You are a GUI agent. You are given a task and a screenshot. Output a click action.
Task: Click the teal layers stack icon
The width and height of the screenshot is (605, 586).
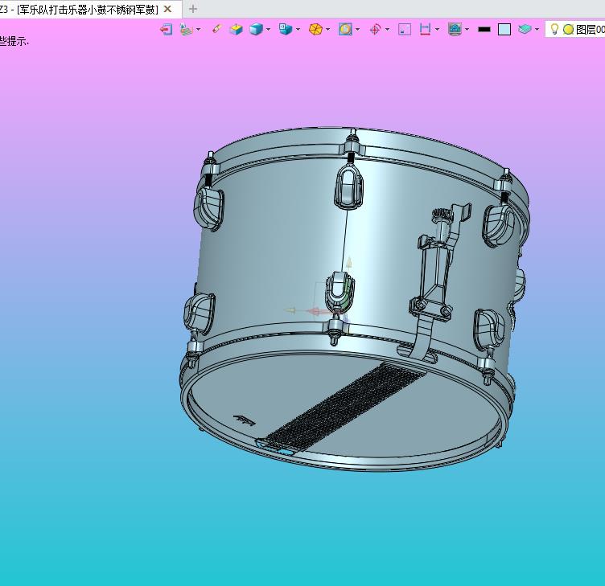click(x=525, y=29)
